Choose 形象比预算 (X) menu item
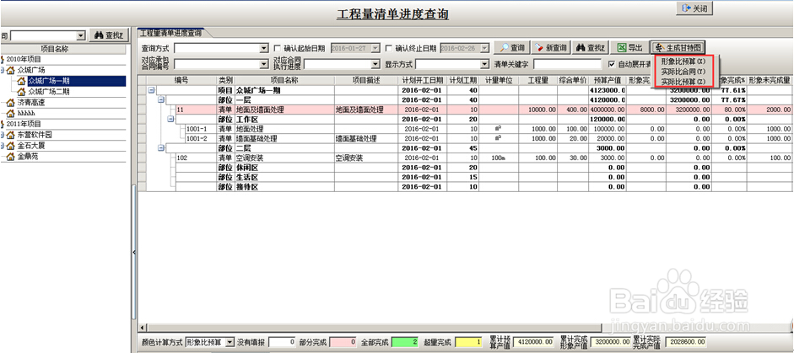Image resolution: width=794 pixels, height=353 pixels. [x=683, y=61]
